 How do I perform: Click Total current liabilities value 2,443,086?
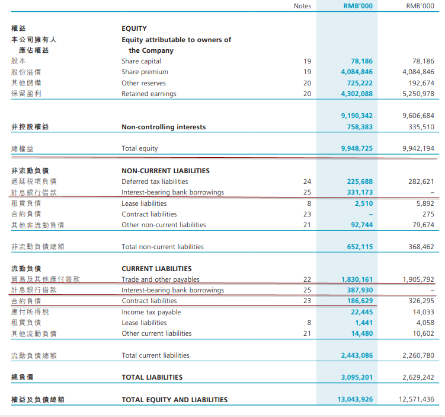click(357, 355)
